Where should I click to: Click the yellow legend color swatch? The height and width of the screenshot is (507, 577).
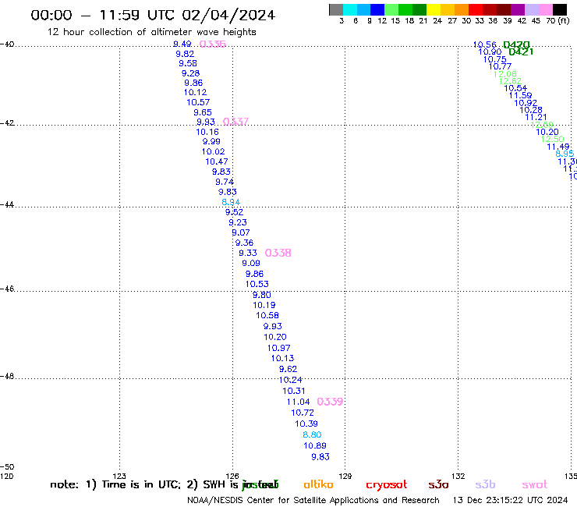tap(433, 9)
